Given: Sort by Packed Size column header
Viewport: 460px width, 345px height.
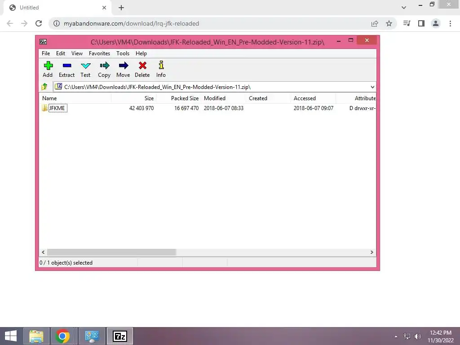Looking at the screenshot, I should 178,98.
